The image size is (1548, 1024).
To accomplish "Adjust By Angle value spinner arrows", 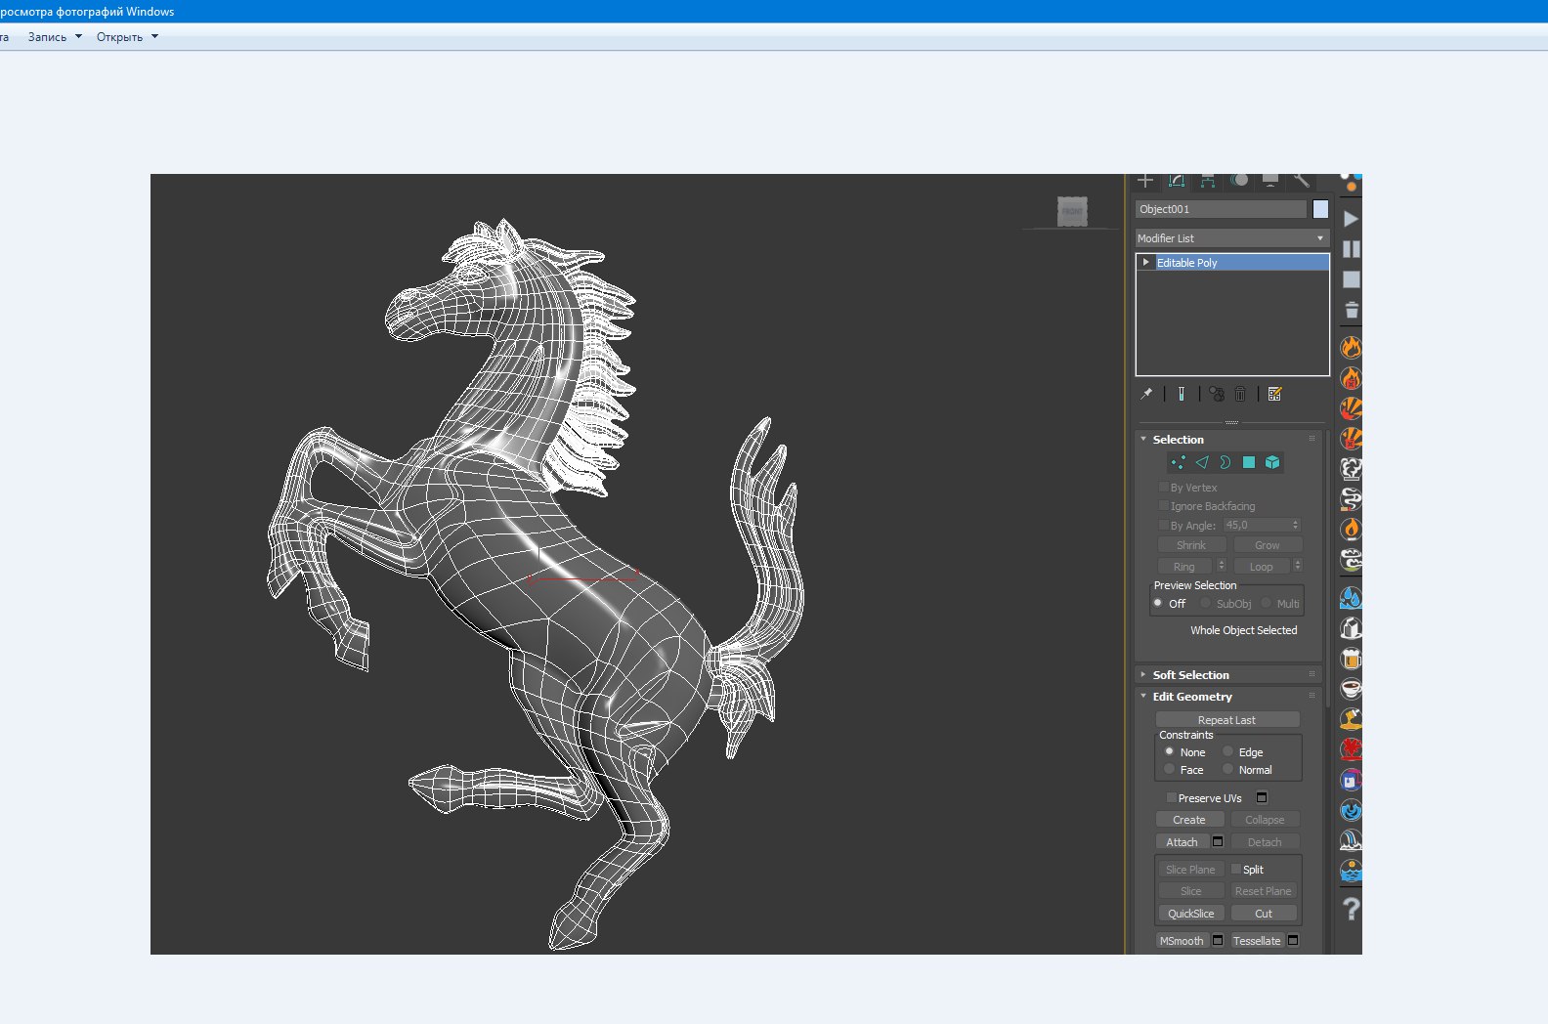I will pos(1296,525).
